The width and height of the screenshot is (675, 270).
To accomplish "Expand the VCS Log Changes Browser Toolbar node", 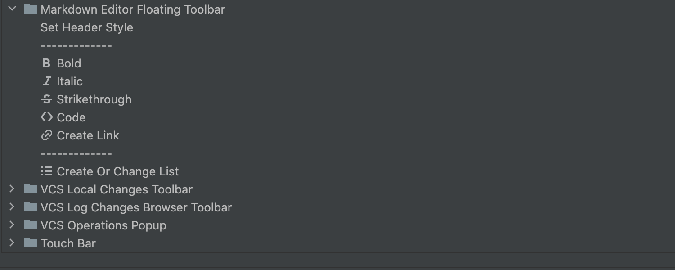I will [12, 207].
